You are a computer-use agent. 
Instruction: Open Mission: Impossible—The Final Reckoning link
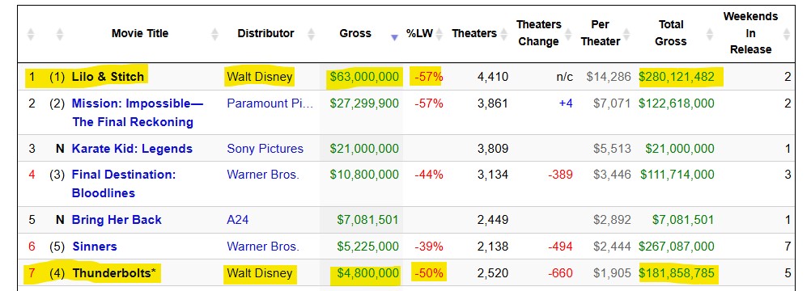(137, 112)
